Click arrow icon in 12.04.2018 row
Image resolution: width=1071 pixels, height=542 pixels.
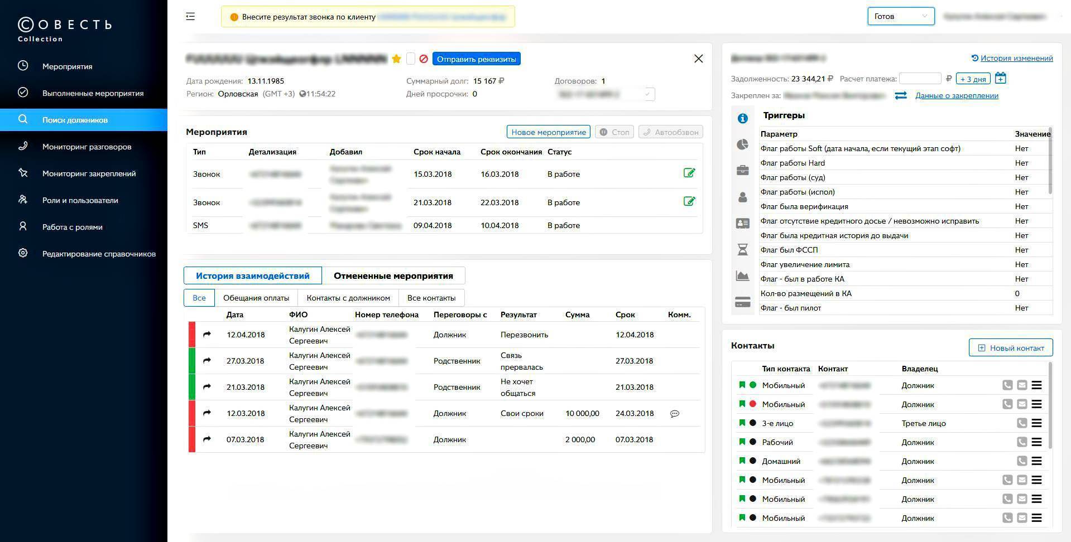tap(206, 335)
